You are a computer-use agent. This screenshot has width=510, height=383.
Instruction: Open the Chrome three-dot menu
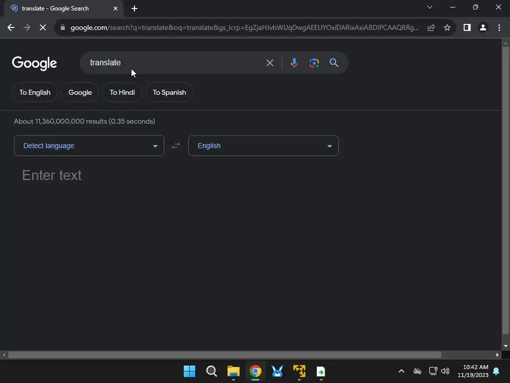point(499,28)
